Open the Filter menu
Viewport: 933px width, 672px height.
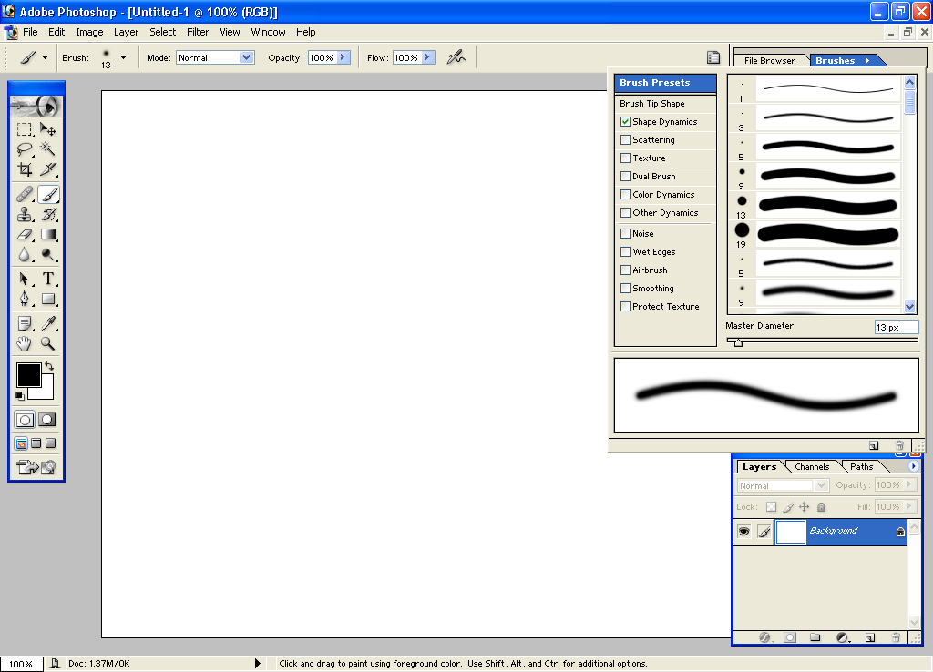[198, 32]
